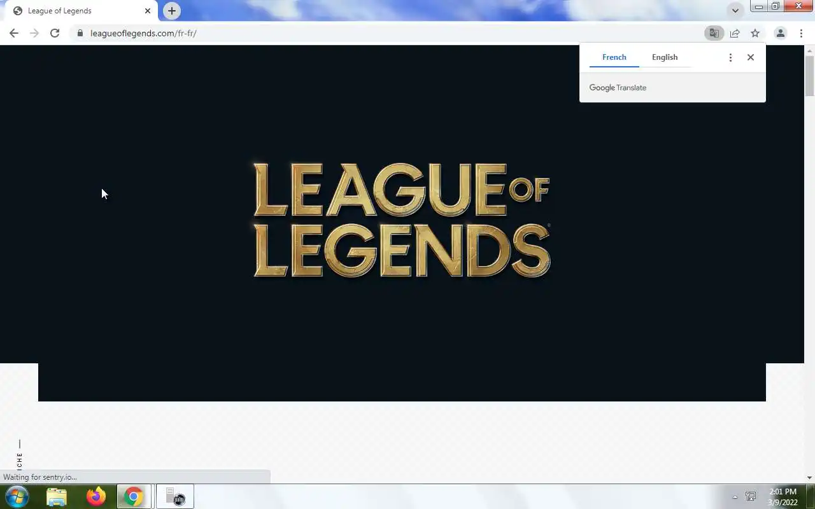
Task: Click the Google Translate label
Action: (618, 88)
